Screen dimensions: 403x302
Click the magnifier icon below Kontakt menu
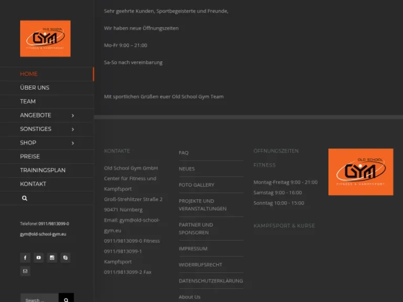pos(25,198)
